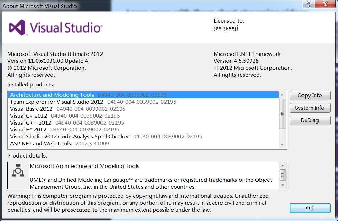Click product details scroll down arrow
Image resolution: width=338 pixels, height=221 pixels.
point(283,185)
